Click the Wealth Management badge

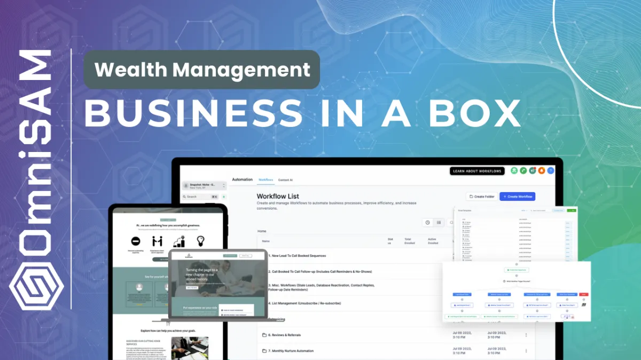202,69
